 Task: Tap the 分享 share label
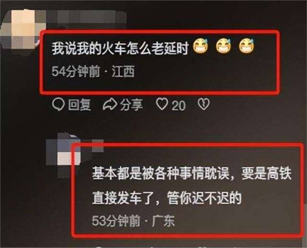(131, 104)
